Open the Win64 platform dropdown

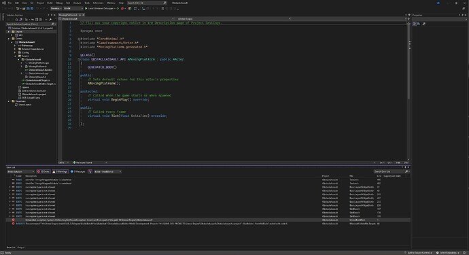click(73, 8)
